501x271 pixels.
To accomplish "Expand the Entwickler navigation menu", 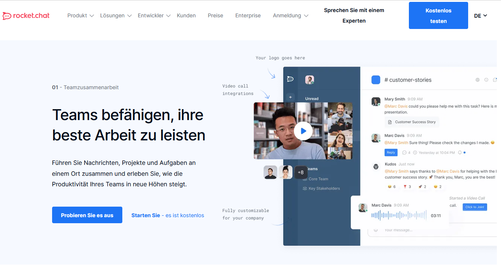I will (154, 15).
